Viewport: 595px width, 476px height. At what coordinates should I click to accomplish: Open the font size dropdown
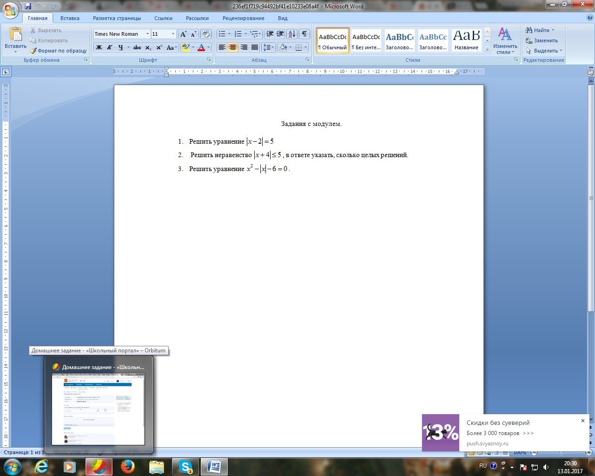[173, 34]
